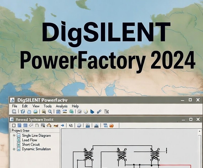Select the middle transformer symbol in the diagram
203x168 pixels.
121,155
